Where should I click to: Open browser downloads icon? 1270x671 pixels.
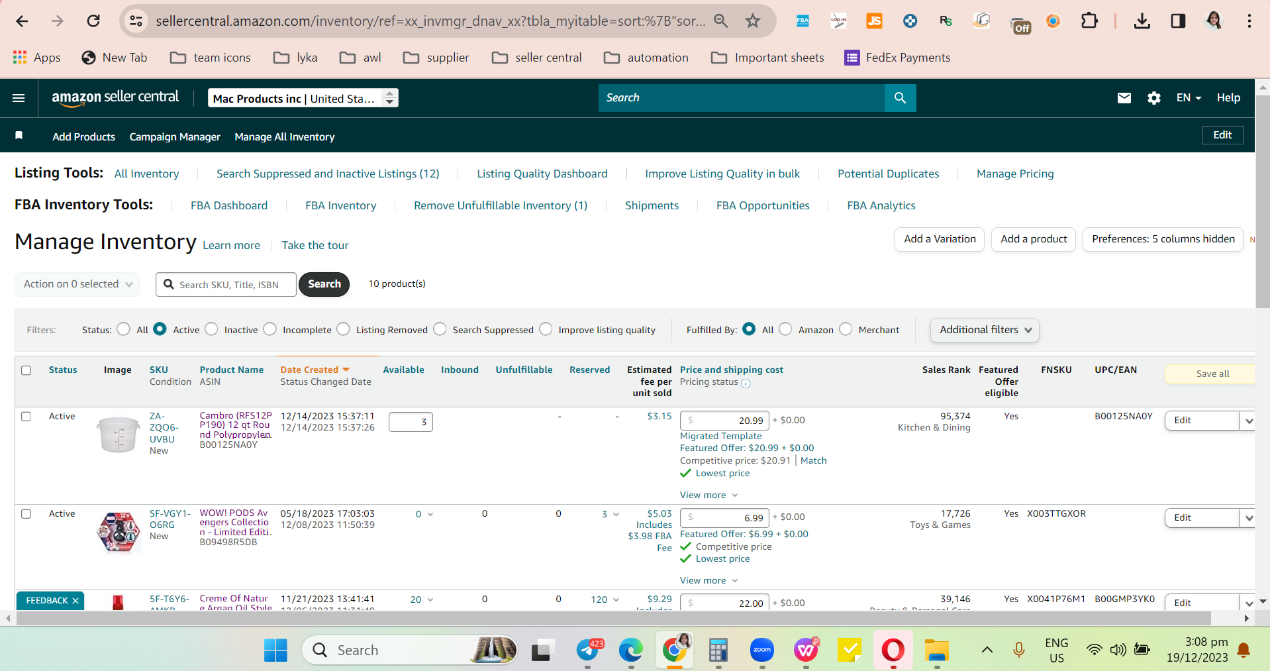tap(1142, 21)
